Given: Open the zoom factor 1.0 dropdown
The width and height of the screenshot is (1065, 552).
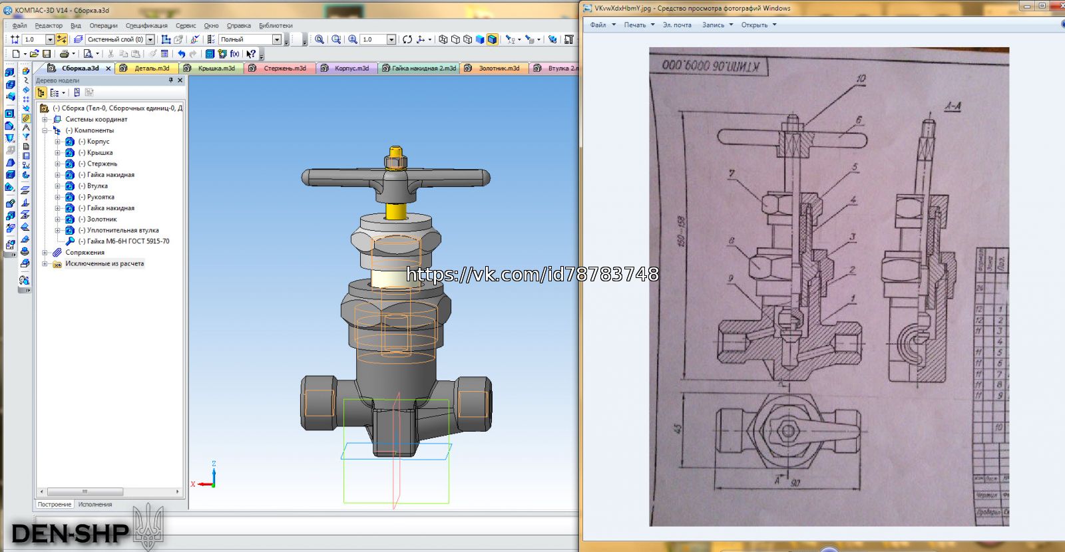Looking at the screenshot, I should (x=391, y=39).
